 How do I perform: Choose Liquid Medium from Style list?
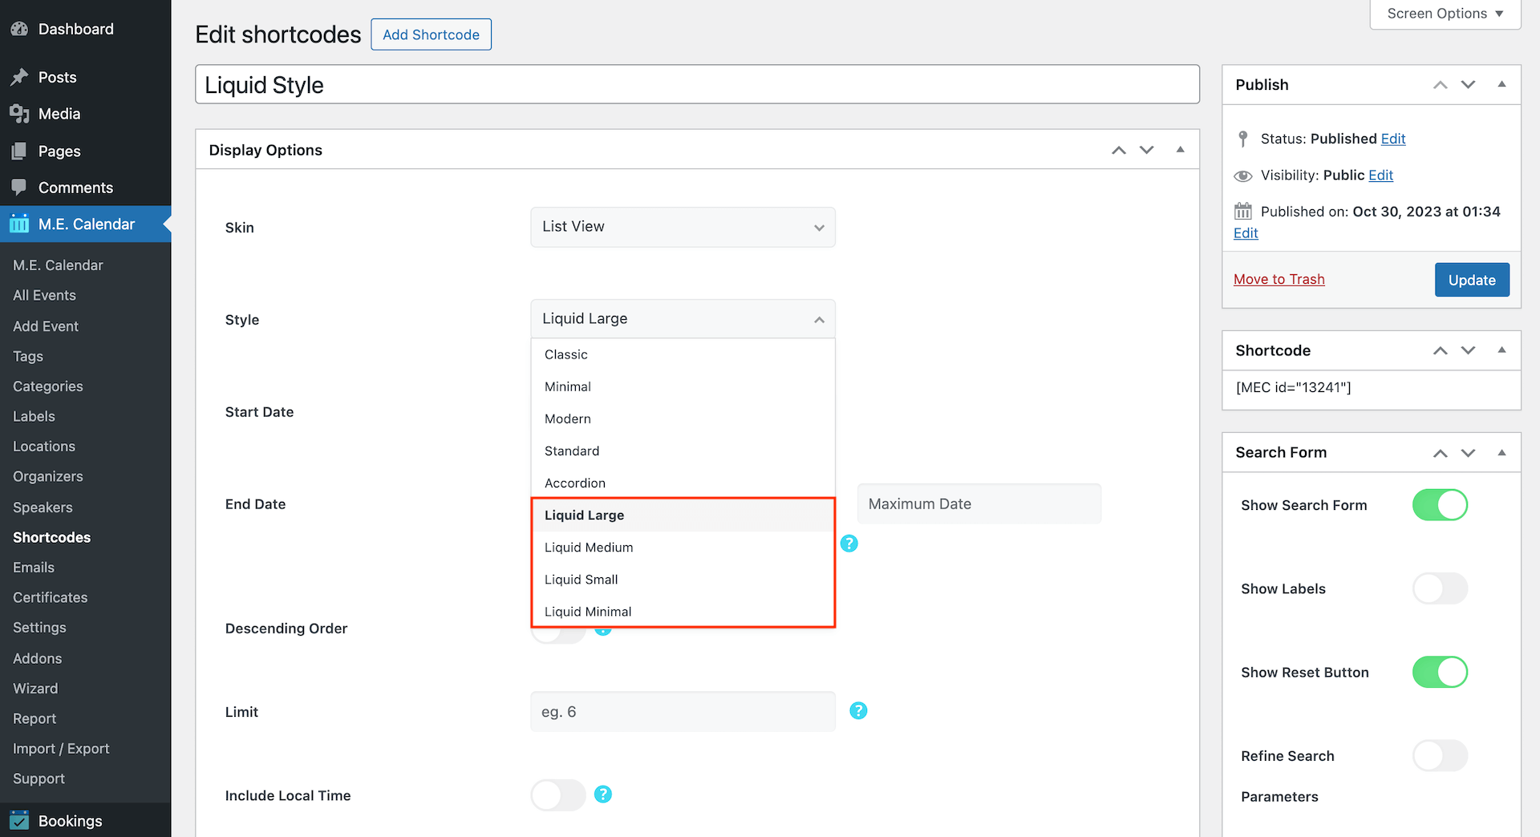(589, 548)
